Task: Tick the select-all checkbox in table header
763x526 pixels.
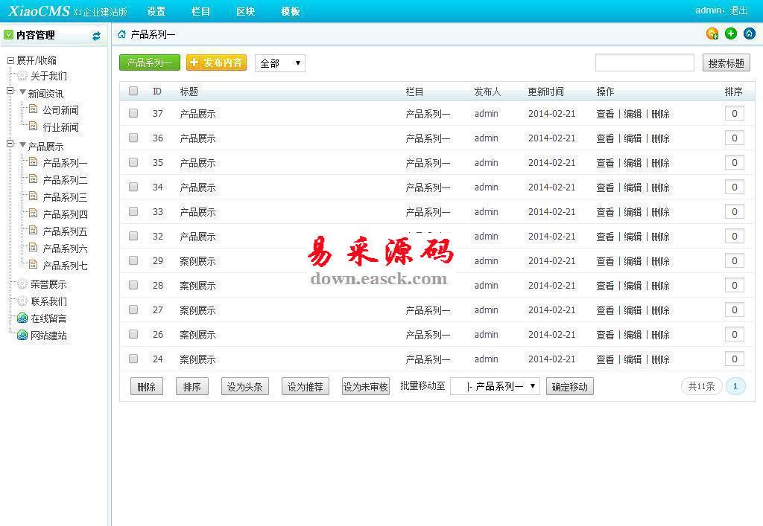Action: tap(133, 91)
